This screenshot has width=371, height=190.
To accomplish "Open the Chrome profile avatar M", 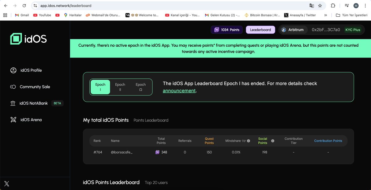I will [356, 6].
